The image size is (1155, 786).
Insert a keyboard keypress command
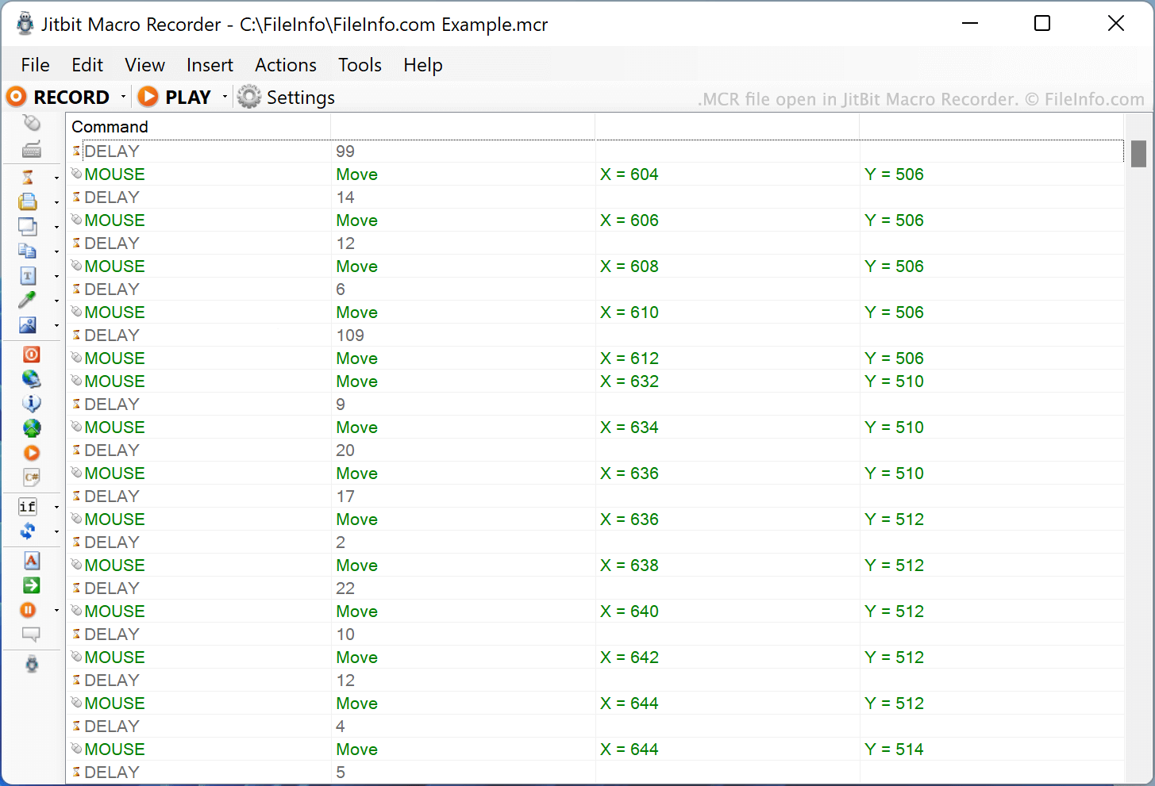[x=32, y=149]
